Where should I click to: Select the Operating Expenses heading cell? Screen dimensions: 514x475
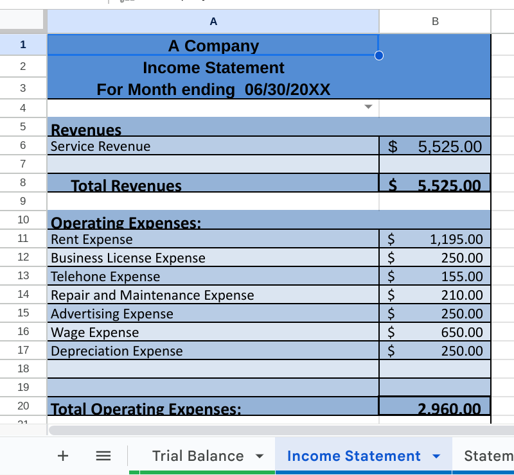[x=213, y=220]
